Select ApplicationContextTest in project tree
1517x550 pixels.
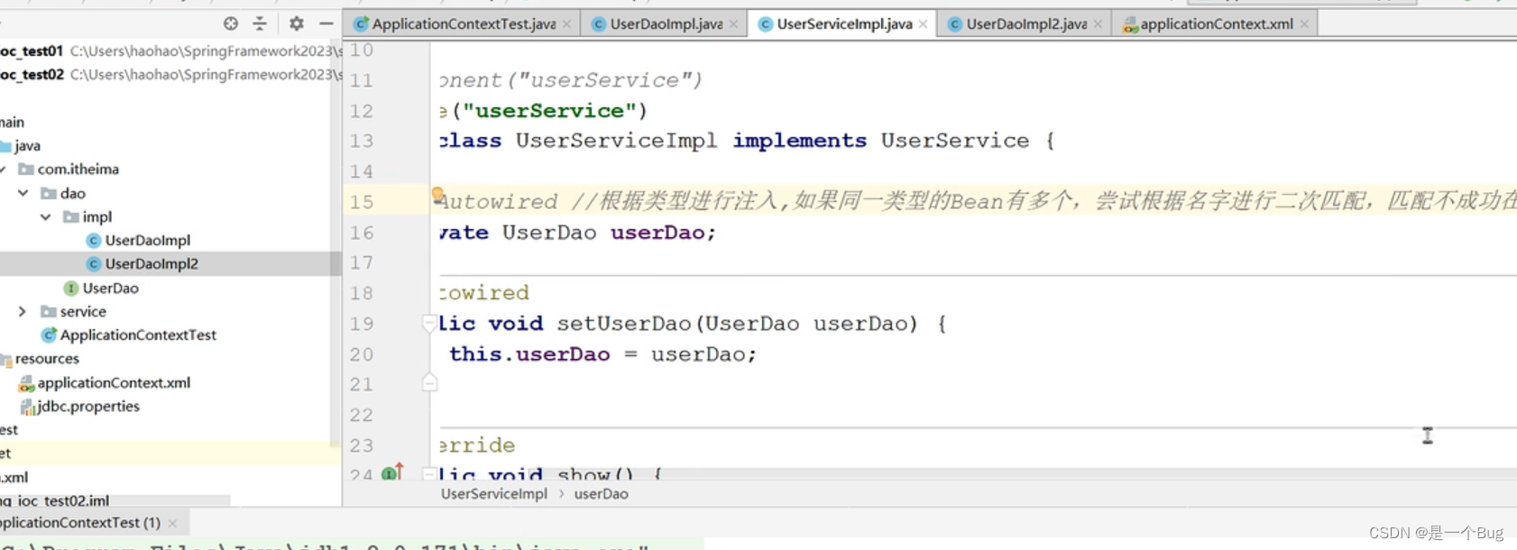coord(138,335)
